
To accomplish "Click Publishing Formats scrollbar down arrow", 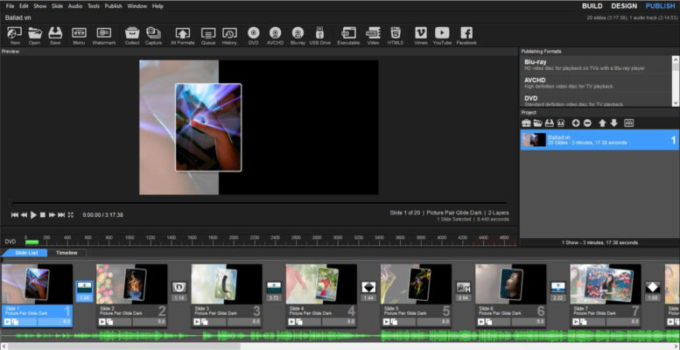I will pos(676,103).
